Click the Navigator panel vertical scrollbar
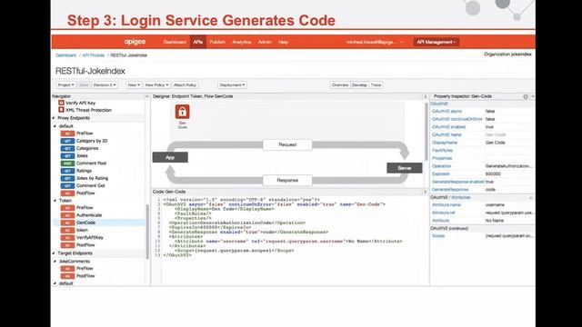The height and width of the screenshot is (327, 582). [147, 232]
